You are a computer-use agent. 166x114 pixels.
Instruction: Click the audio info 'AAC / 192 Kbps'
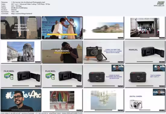click(16, 6)
